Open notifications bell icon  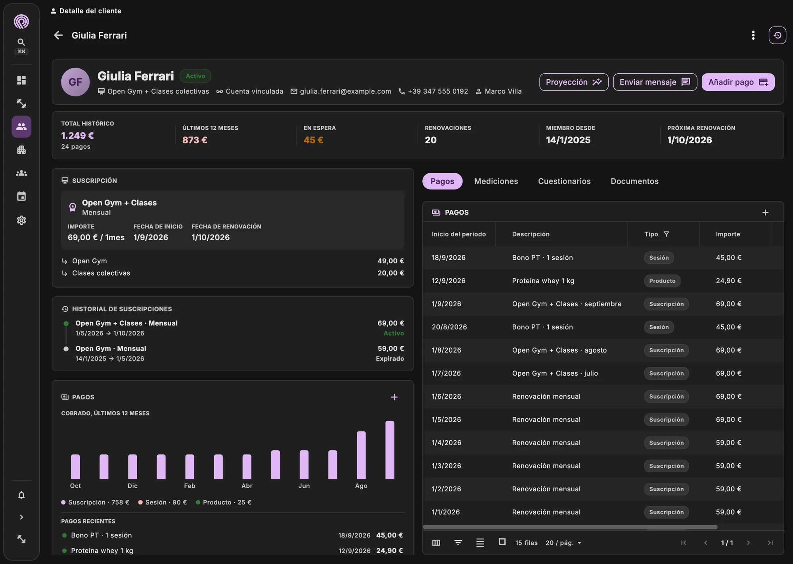21,495
